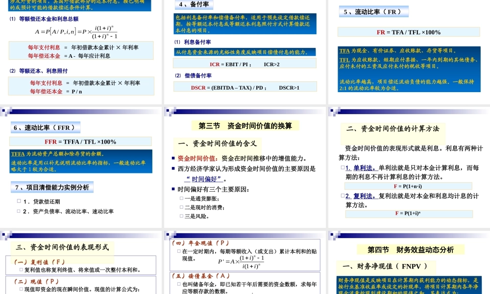
Task: Click the heading '三、资金时间价值的表现形式'
Action: (62, 247)
